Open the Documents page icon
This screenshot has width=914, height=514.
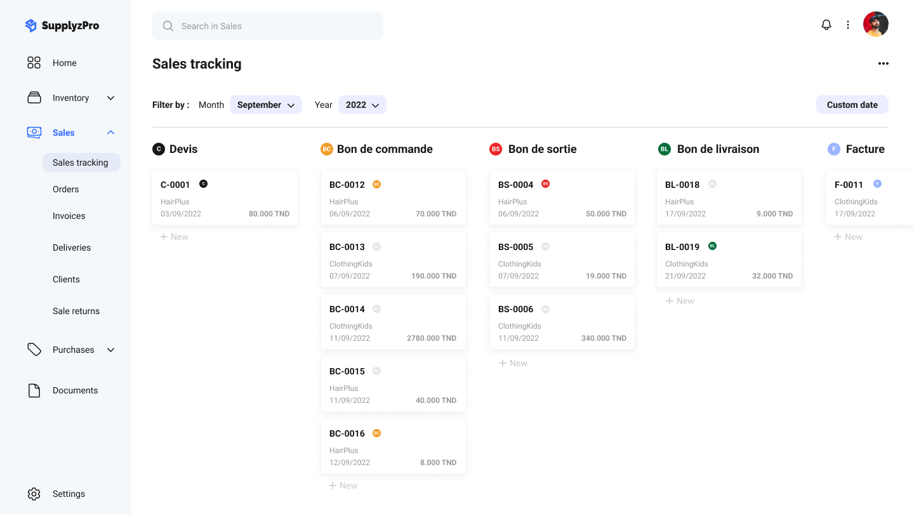tap(34, 390)
